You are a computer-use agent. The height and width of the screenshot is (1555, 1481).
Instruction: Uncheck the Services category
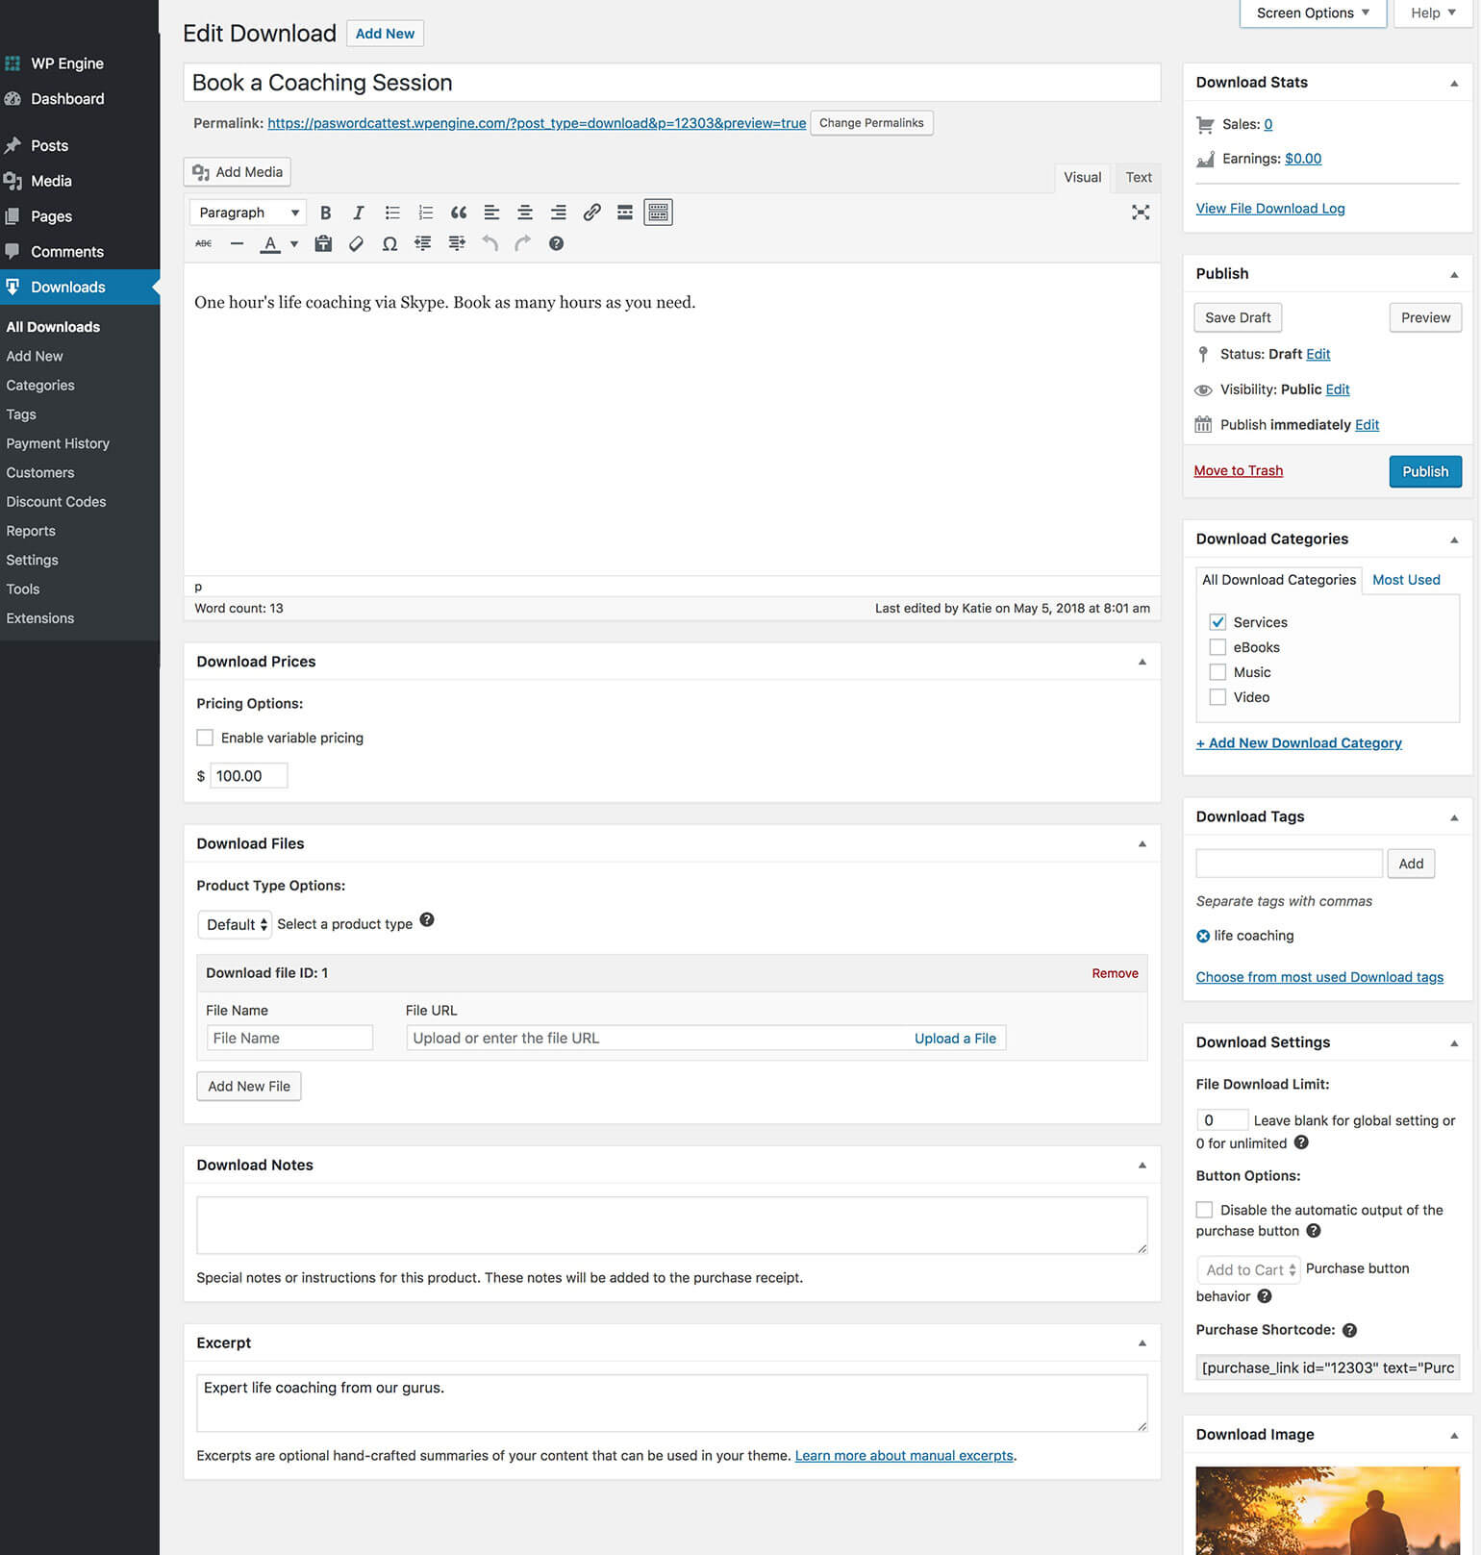(1217, 622)
